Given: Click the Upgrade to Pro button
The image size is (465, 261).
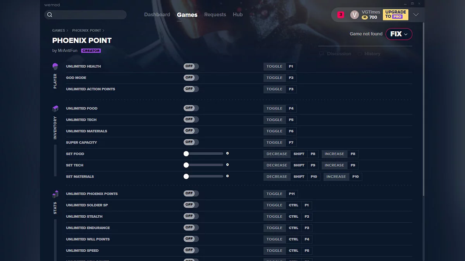Looking at the screenshot, I should click(x=395, y=15).
